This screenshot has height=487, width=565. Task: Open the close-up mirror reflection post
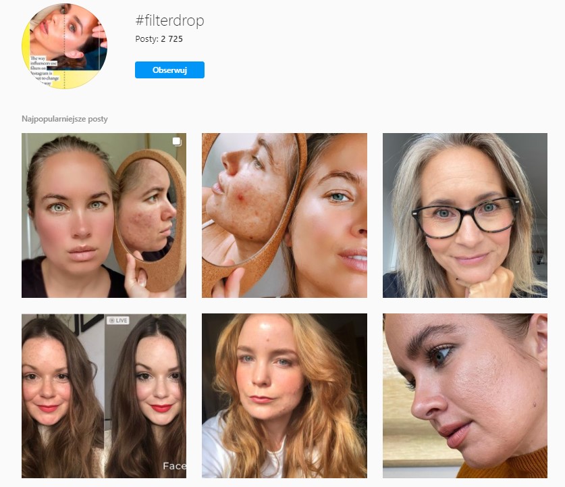[x=284, y=215]
